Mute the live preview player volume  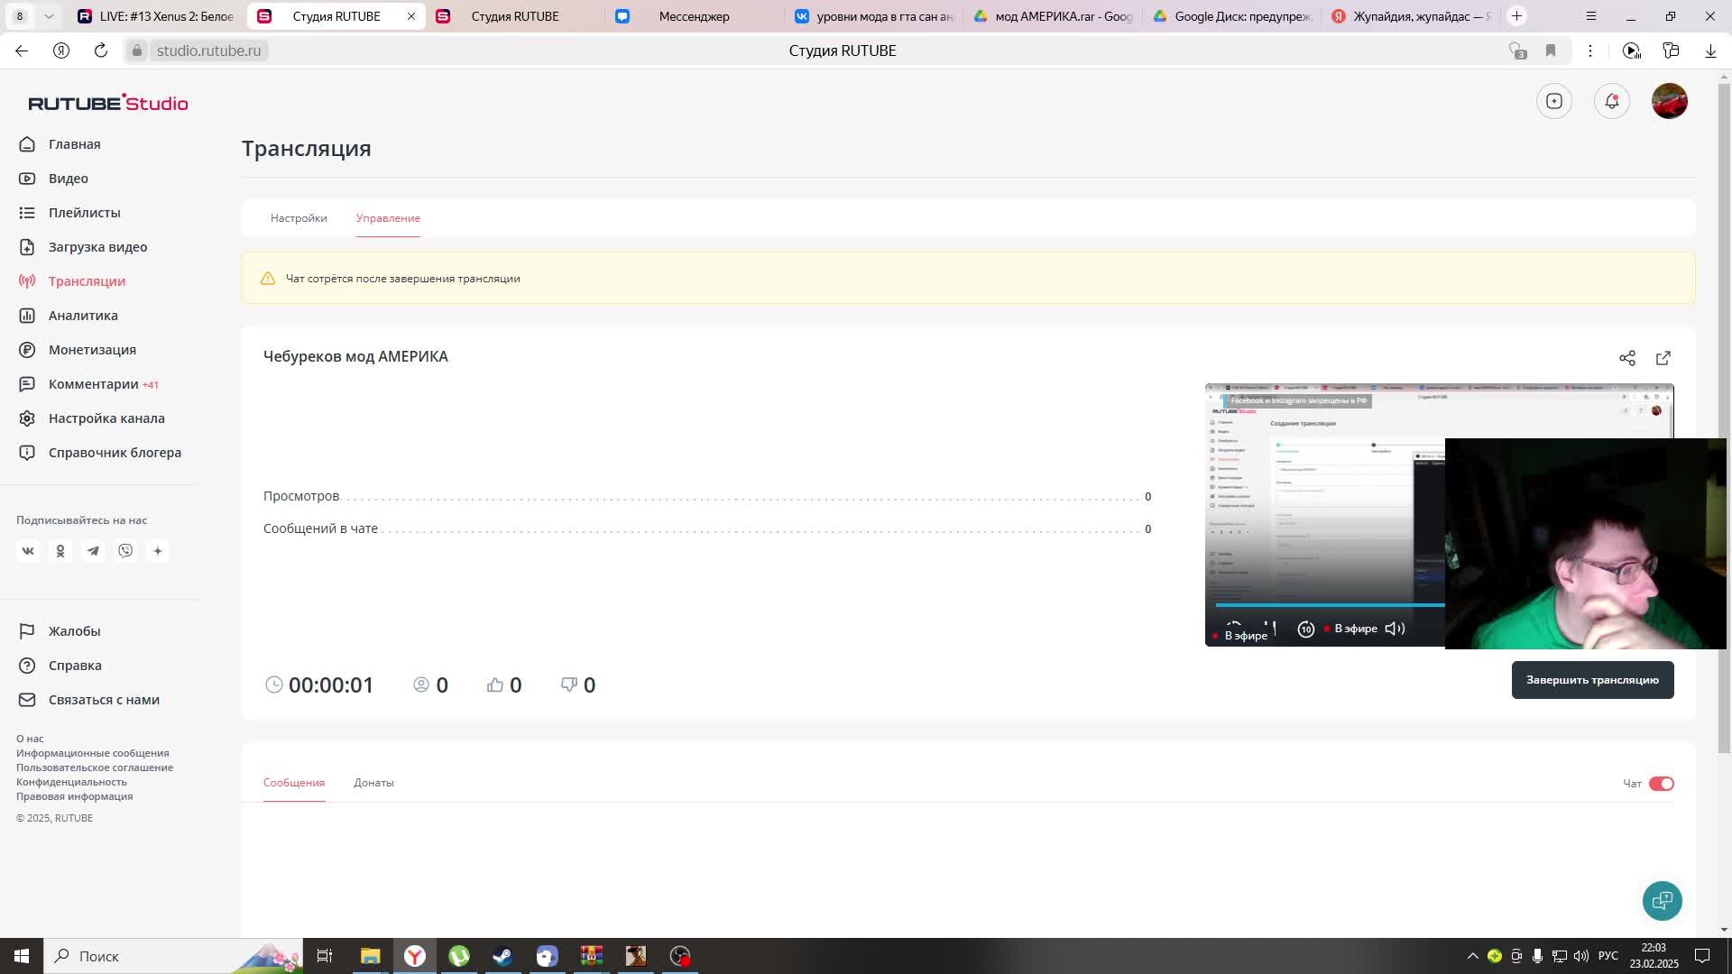click(1394, 629)
